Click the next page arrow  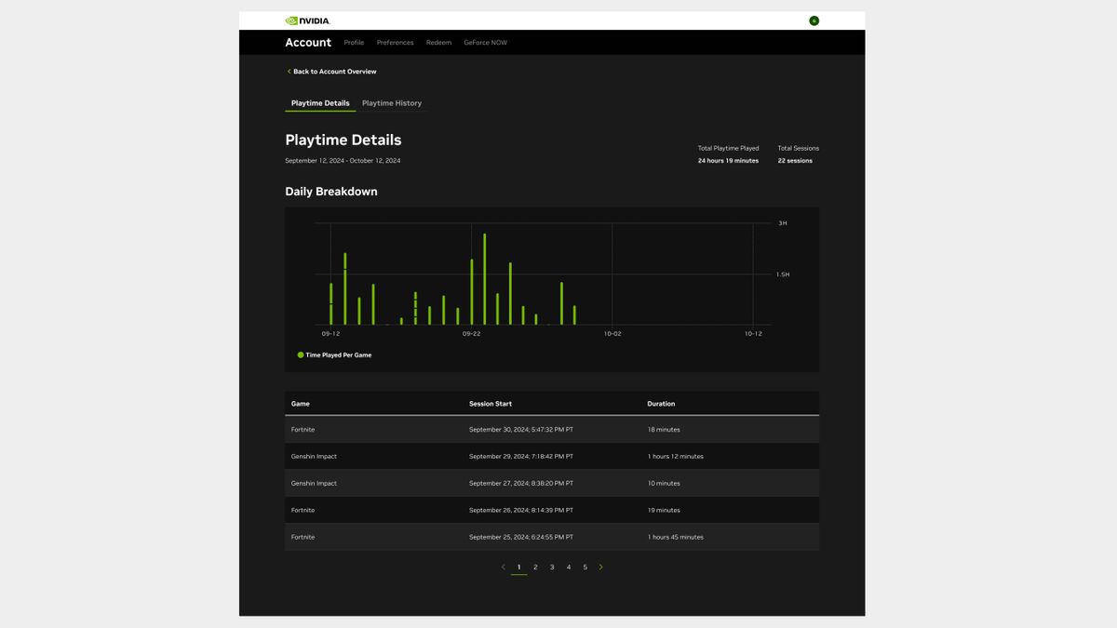[x=600, y=567]
